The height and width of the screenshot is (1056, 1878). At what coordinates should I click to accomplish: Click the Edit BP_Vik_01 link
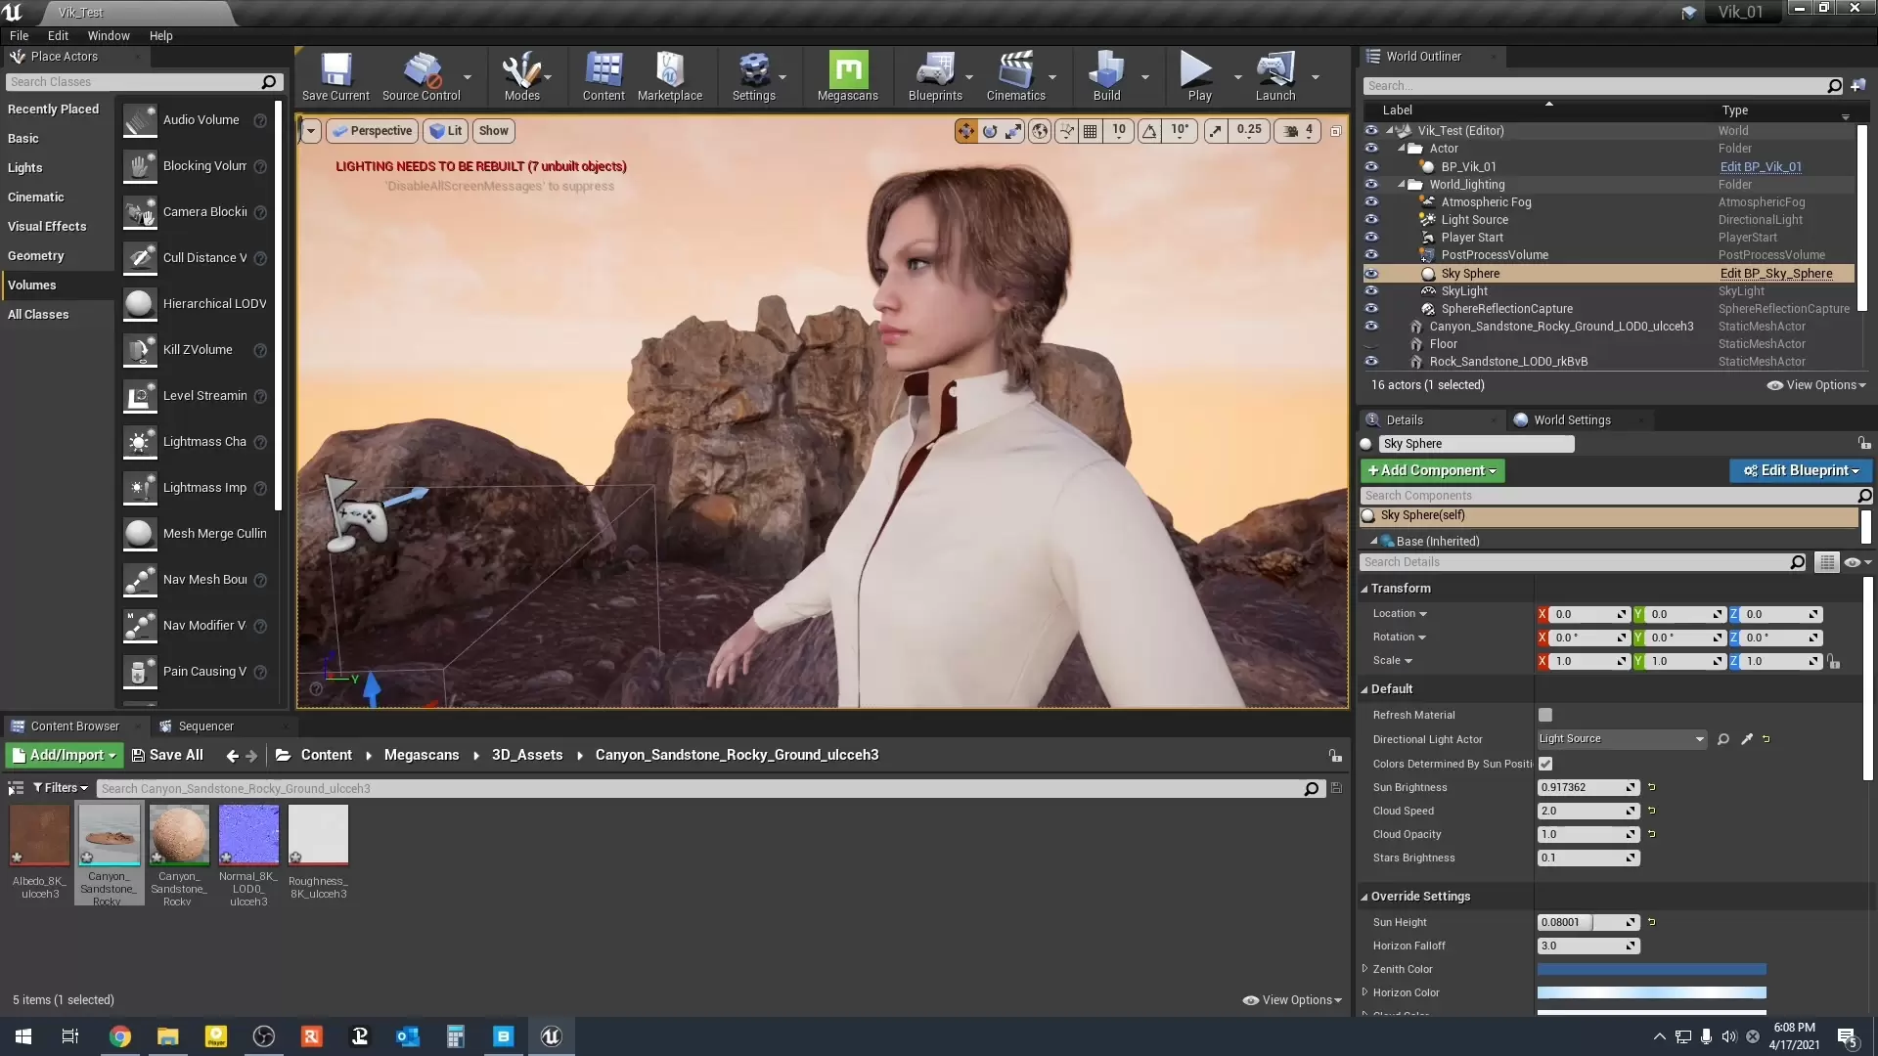[1760, 166]
